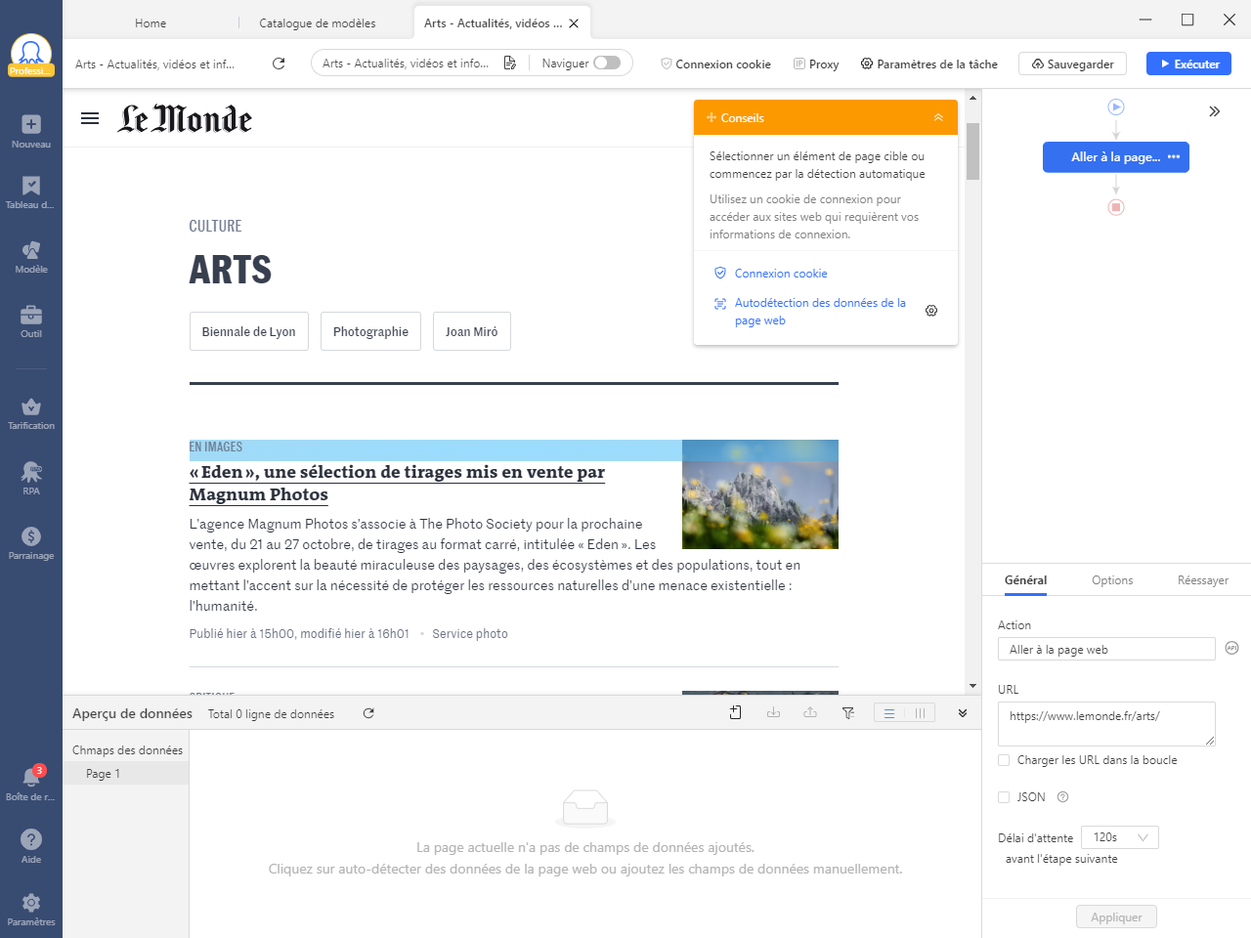Click Connexion cookie in toolbar

pyautogui.click(x=715, y=64)
